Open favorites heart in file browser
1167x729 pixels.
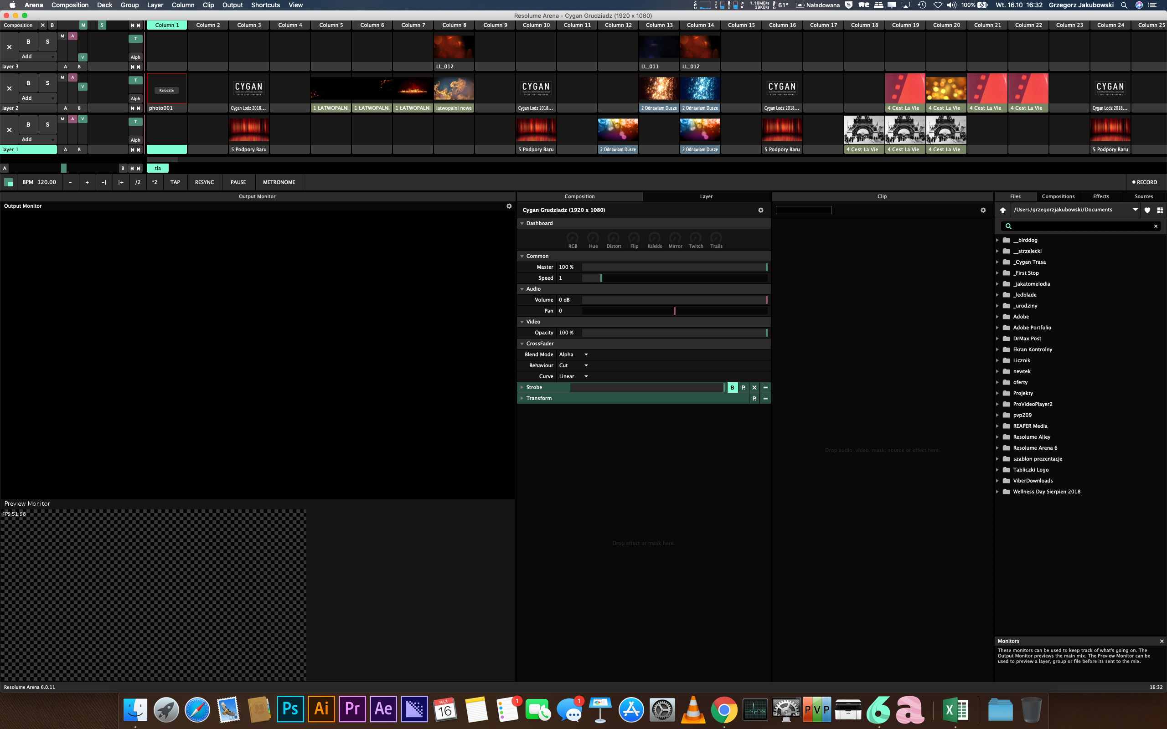(1147, 210)
